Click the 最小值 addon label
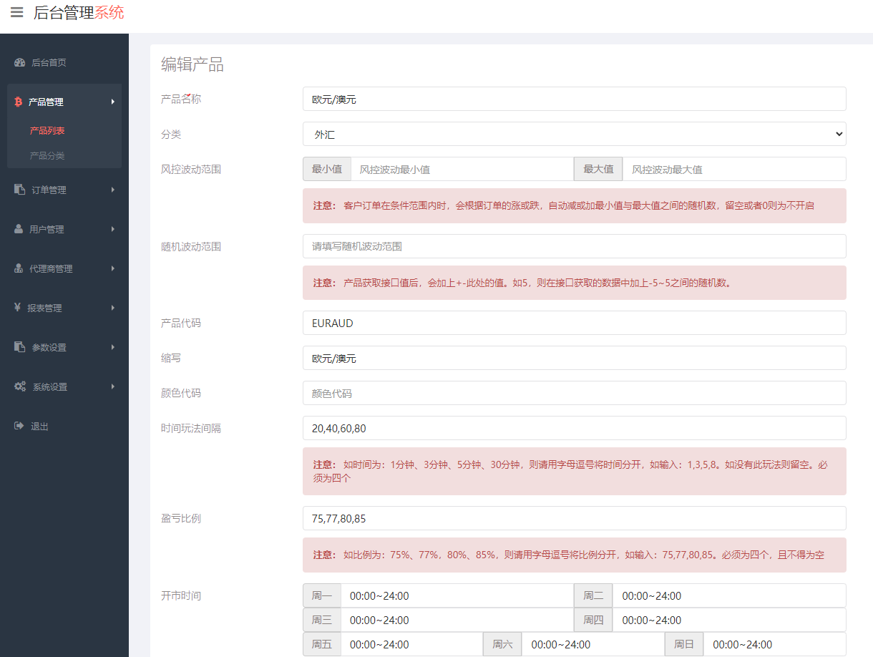This screenshot has width=873, height=657. (327, 169)
